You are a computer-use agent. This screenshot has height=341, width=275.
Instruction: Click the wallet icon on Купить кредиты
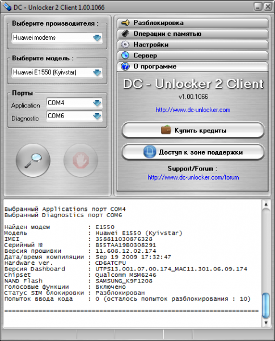pos(166,130)
